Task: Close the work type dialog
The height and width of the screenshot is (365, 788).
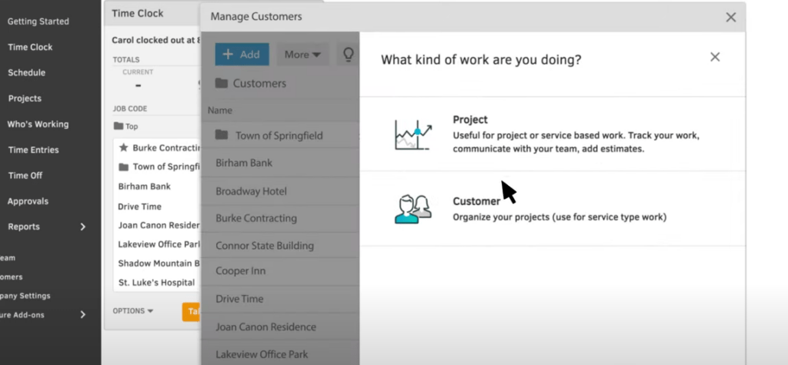Action: [x=715, y=57]
